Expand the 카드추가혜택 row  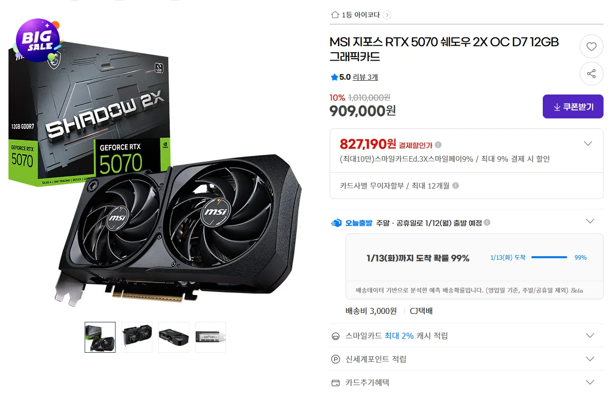pos(590,383)
